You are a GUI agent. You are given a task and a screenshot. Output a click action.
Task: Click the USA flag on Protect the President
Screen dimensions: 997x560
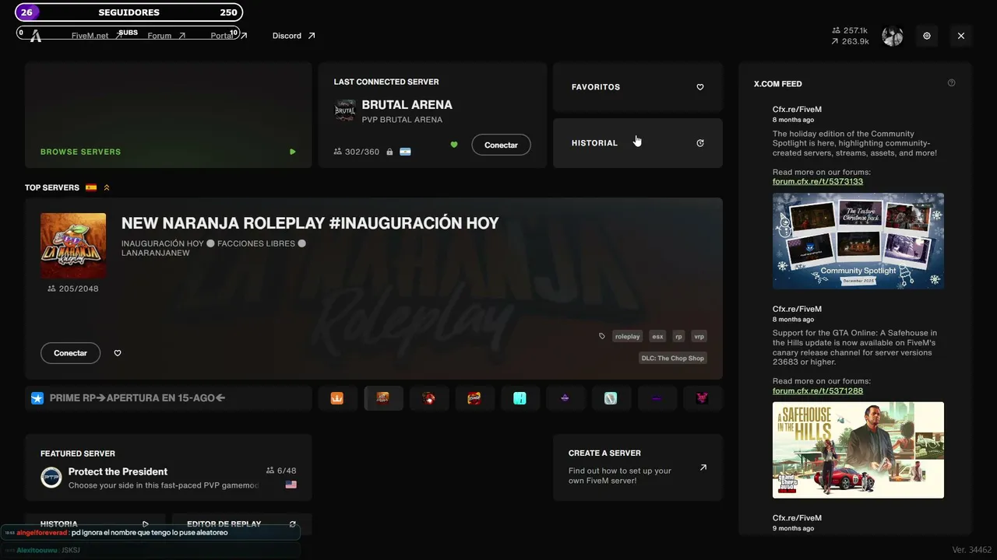(291, 485)
